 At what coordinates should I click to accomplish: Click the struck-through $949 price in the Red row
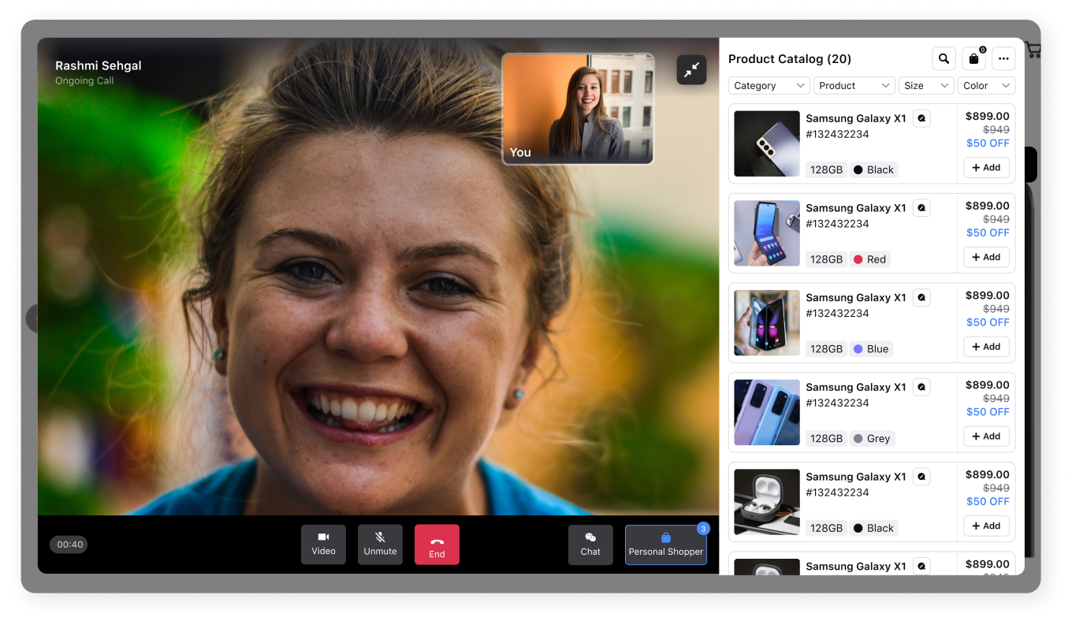click(x=996, y=219)
